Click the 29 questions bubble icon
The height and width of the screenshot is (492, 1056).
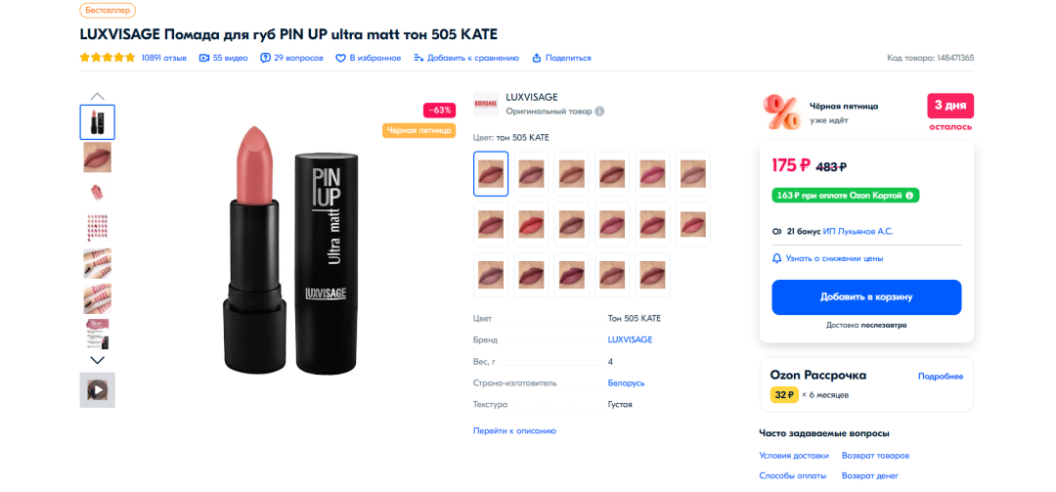[265, 58]
